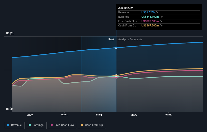Click the Jun 30 2024 tooltip date
207x132 pixels.
tap(126, 8)
